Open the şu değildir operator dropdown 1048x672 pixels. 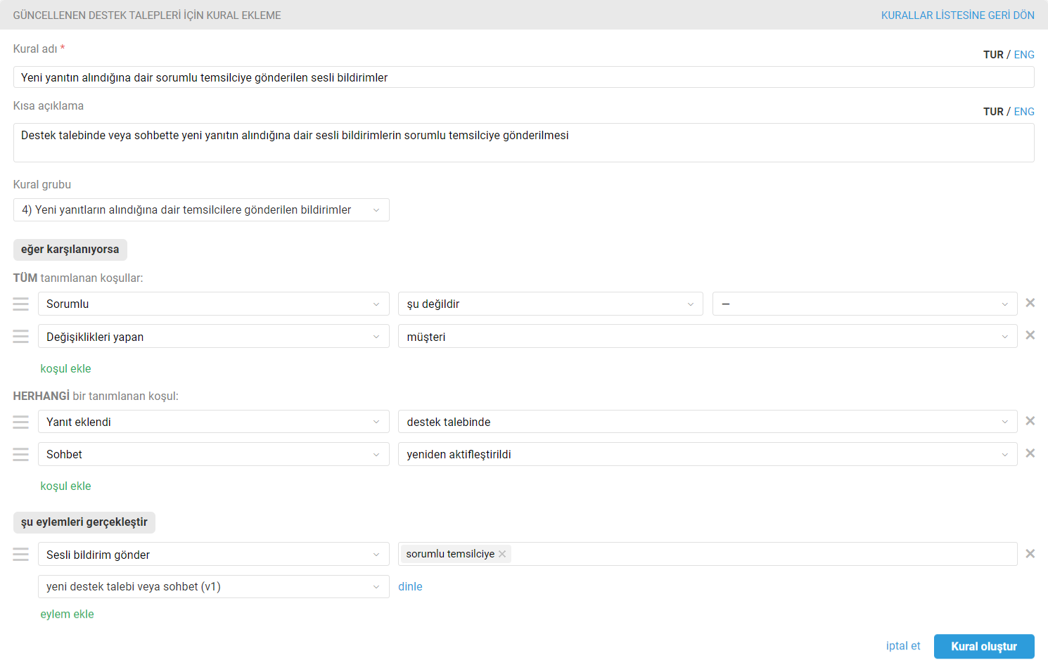click(x=551, y=304)
